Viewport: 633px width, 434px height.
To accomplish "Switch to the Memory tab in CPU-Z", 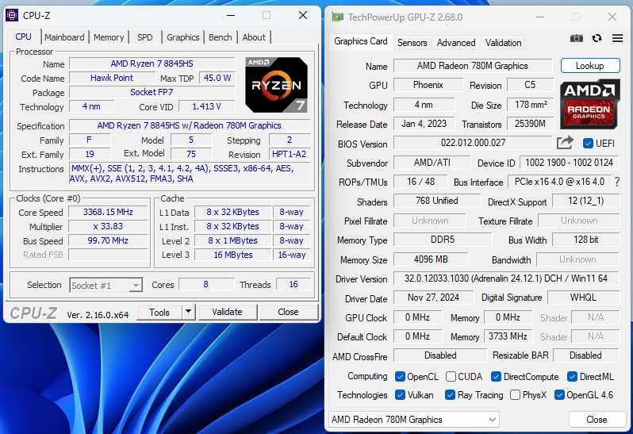I will pos(109,37).
